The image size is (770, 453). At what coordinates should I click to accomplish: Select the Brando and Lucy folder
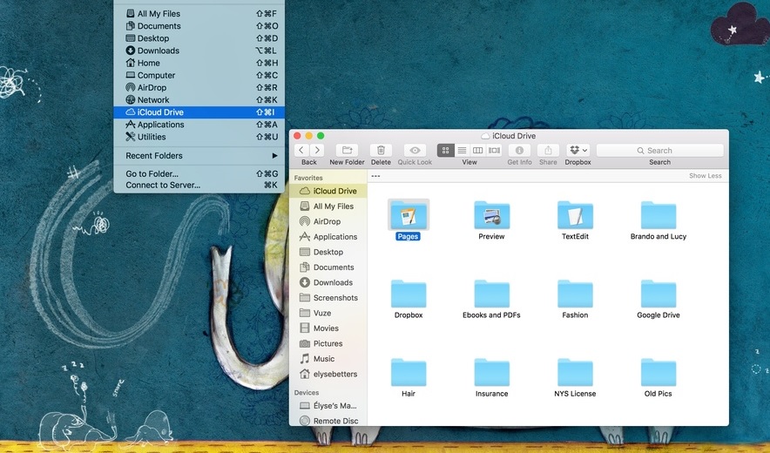click(659, 214)
